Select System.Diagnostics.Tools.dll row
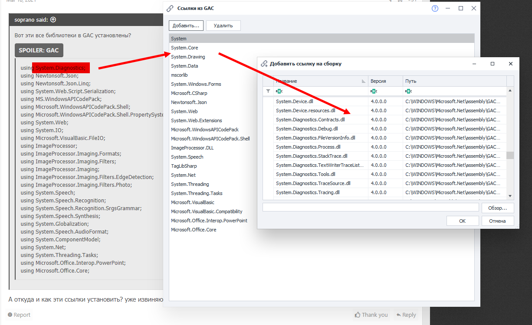The image size is (532, 325). pyautogui.click(x=384, y=174)
